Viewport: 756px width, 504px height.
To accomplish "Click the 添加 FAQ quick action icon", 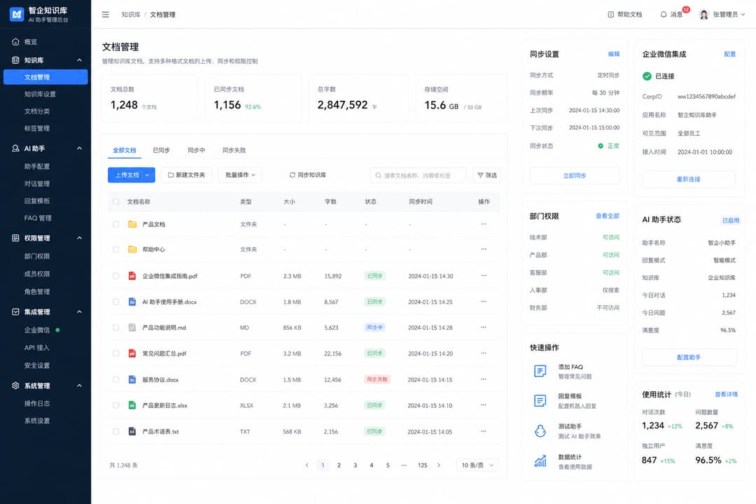I will (x=540, y=371).
